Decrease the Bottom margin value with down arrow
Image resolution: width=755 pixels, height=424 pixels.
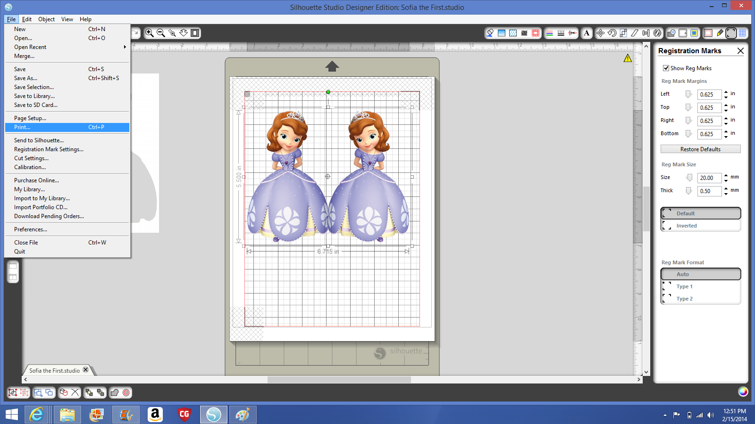click(x=726, y=137)
